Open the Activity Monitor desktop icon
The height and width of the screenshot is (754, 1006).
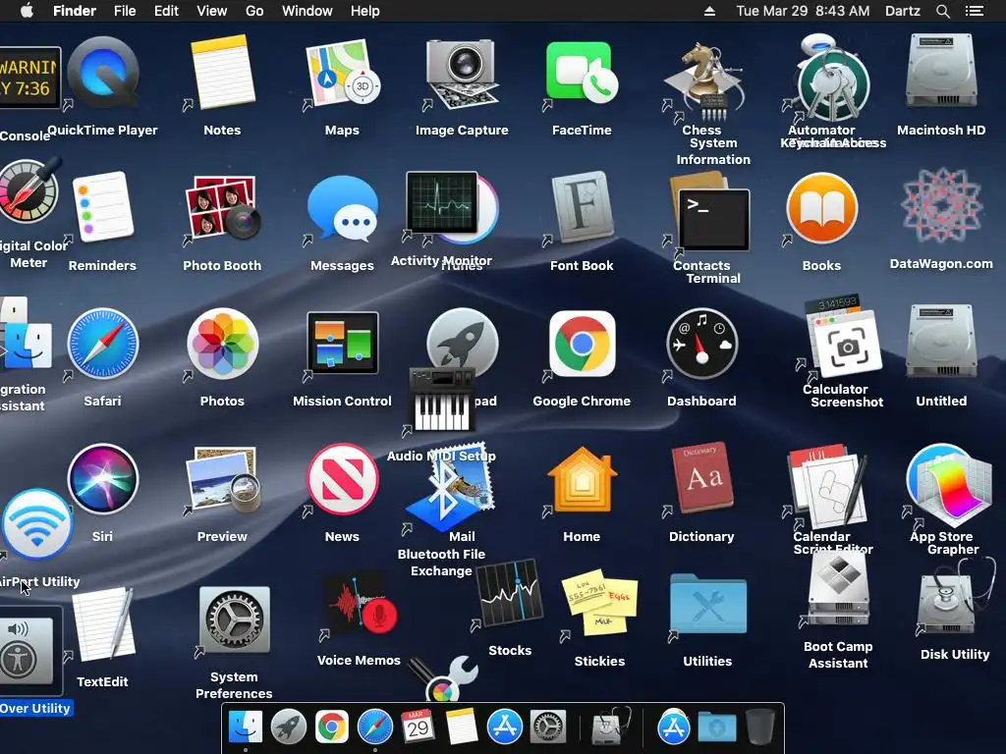click(x=441, y=202)
